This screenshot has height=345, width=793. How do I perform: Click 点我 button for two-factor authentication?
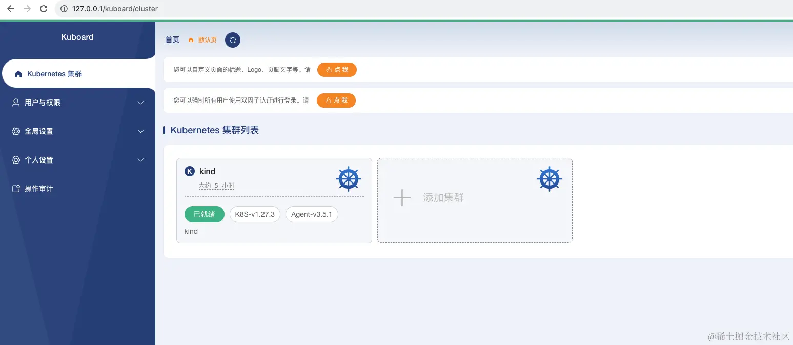tap(336, 100)
